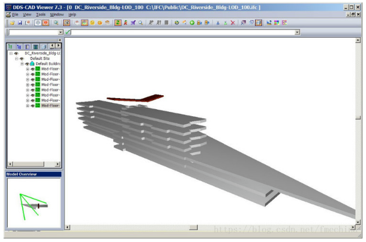Click the gray square stop icon
The image size is (366, 242).
click(x=166, y=23)
